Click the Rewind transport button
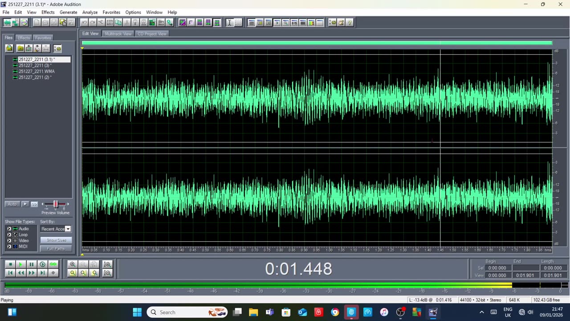 pos(20,272)
